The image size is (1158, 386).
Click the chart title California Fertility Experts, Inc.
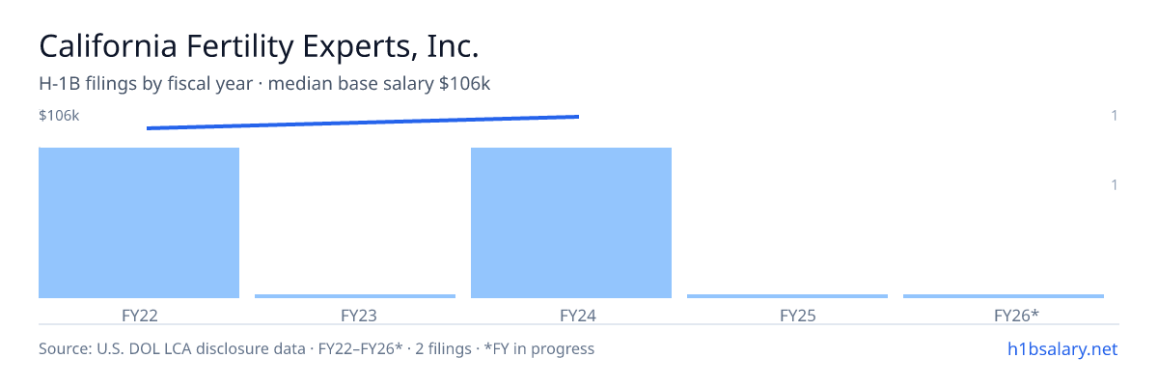[259, 45]
